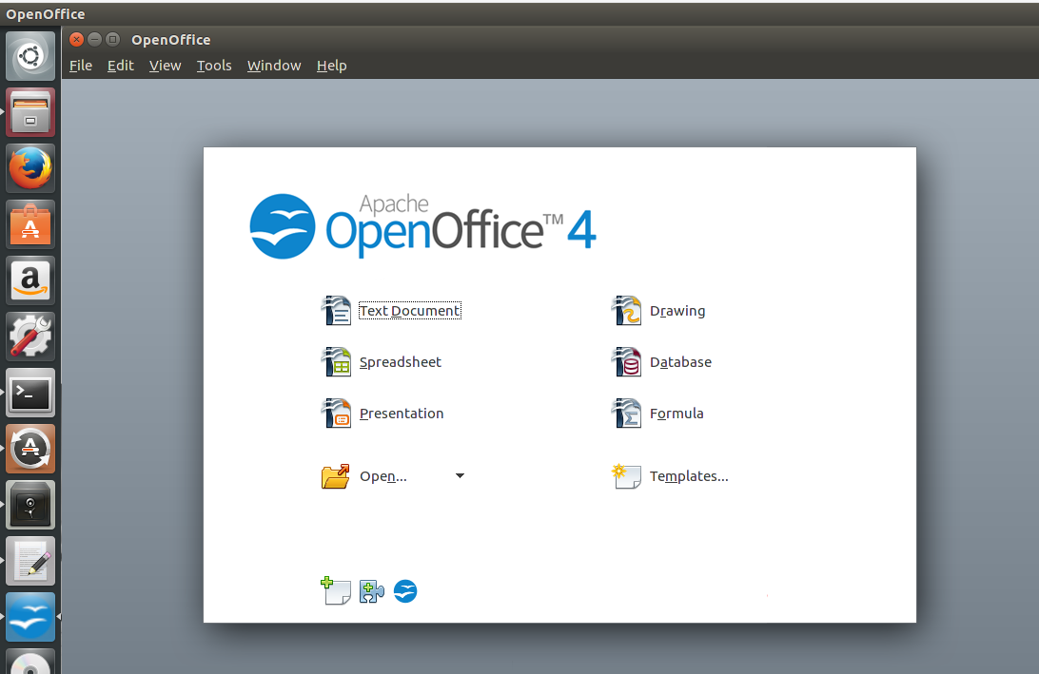Open a new Database document

coord(680,362)
